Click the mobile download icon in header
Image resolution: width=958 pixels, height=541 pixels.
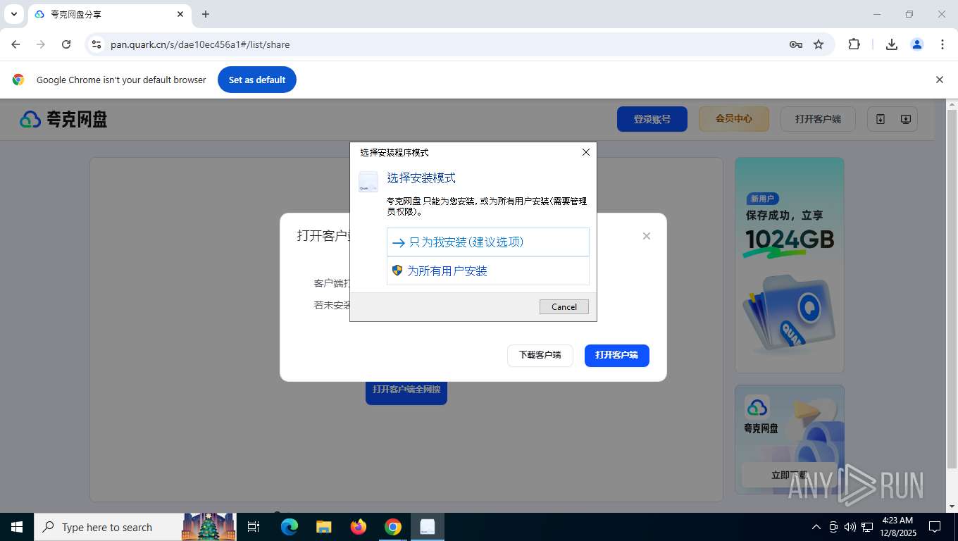(881, 119)
